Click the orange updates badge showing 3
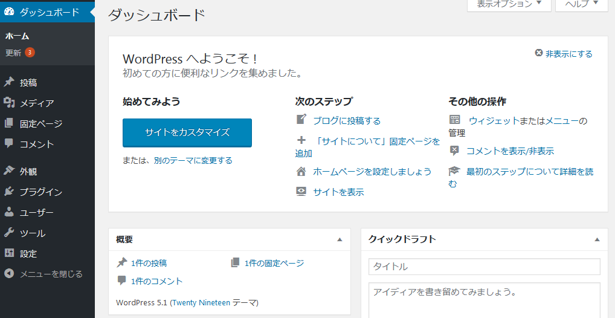Screen dimensions: 615x318 point(30,52)
